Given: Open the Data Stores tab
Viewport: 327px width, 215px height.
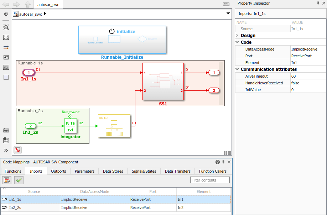Looking at the screenshot, I should pos(113,171).
